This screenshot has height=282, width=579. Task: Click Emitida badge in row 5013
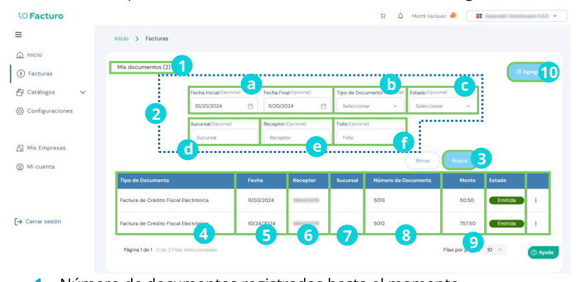(x=507, y=201)
